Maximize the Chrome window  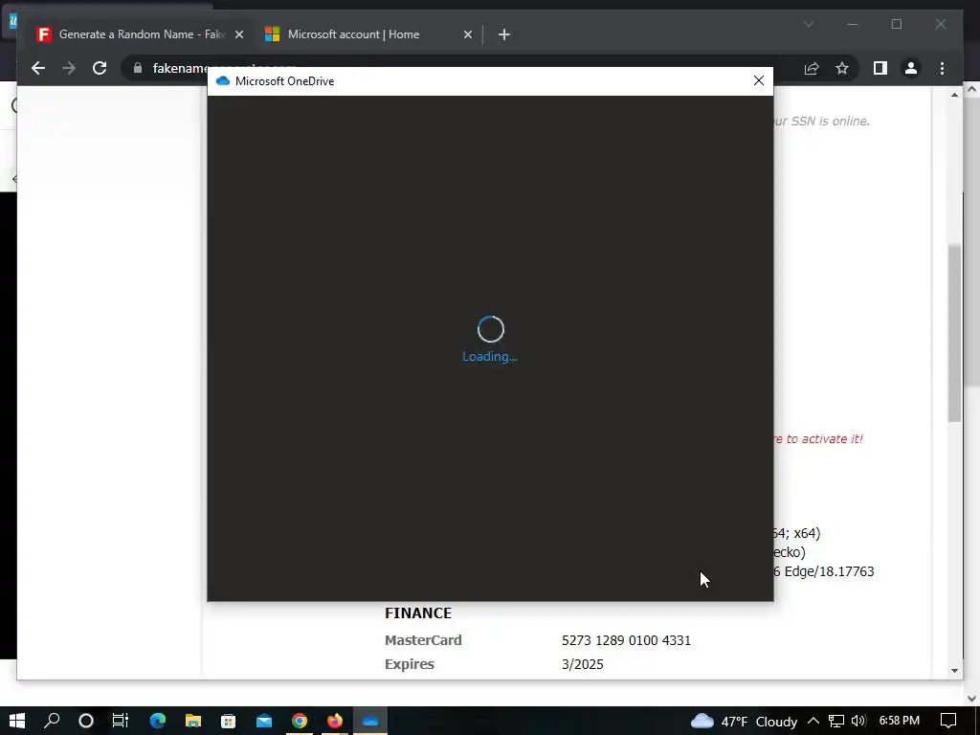pyautogui.click(x=896, y=24)
